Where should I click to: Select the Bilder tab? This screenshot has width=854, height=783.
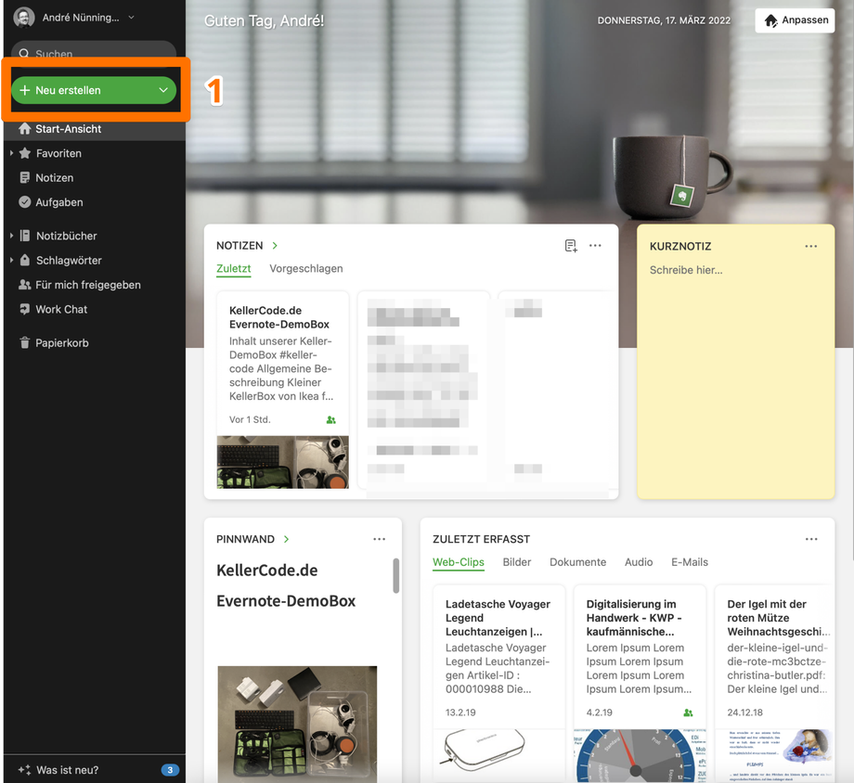[516, 562]
